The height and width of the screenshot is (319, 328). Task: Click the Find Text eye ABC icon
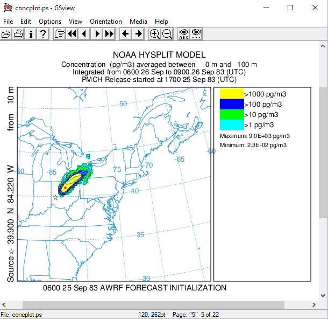pyautogui.click(x=184, y=34)
